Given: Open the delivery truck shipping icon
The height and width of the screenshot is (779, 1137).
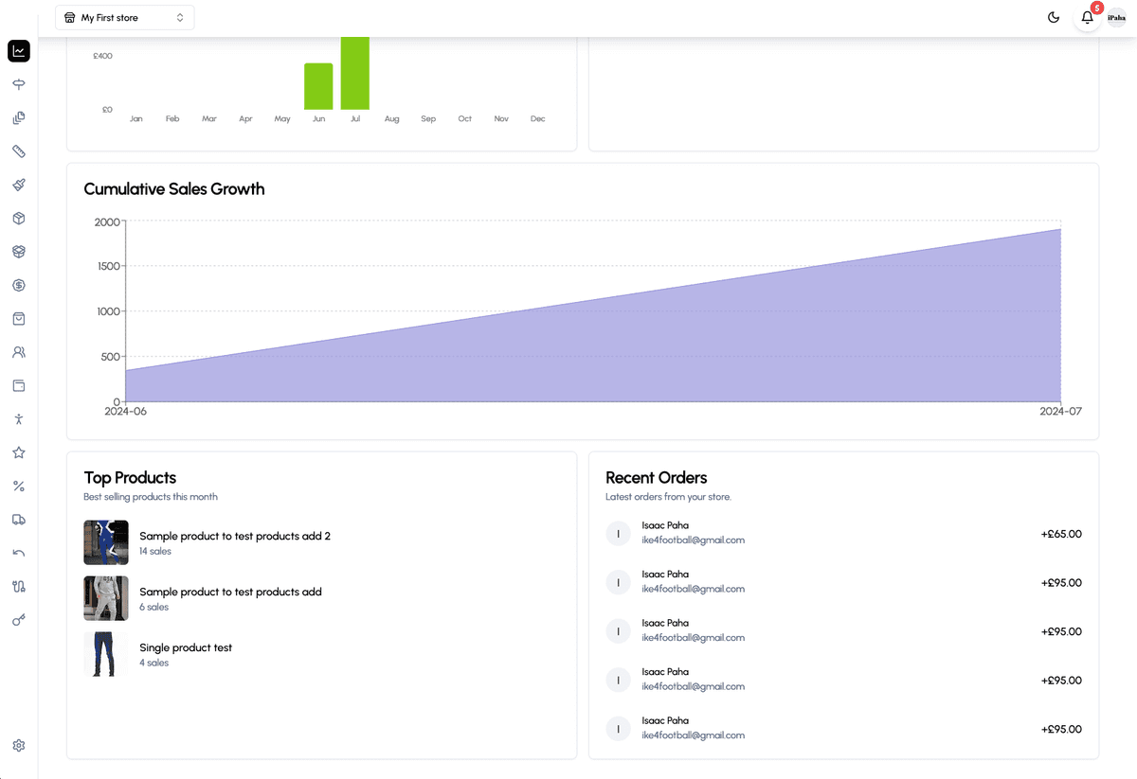Looking at the screenshot, I should pos(19,520).
